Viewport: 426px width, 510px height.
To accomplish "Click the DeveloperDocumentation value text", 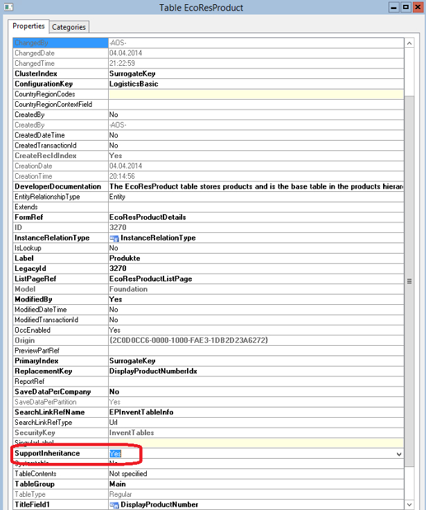I will 256,186.
